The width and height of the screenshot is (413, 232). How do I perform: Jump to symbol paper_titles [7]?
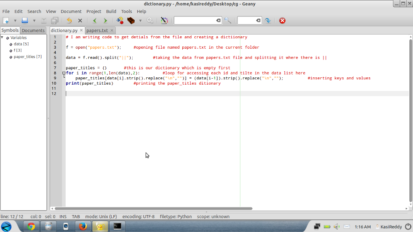click(28, 56)
